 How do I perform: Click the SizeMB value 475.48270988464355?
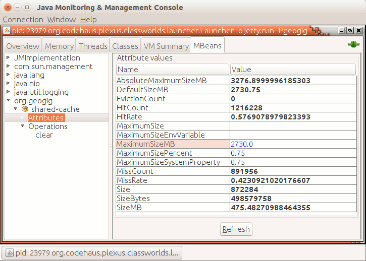(293, 208)
